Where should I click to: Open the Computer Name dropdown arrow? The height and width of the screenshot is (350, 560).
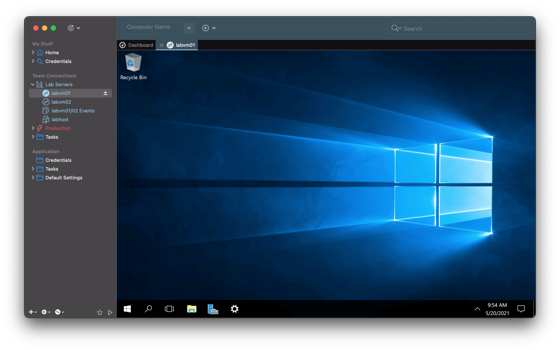(189, 28)
